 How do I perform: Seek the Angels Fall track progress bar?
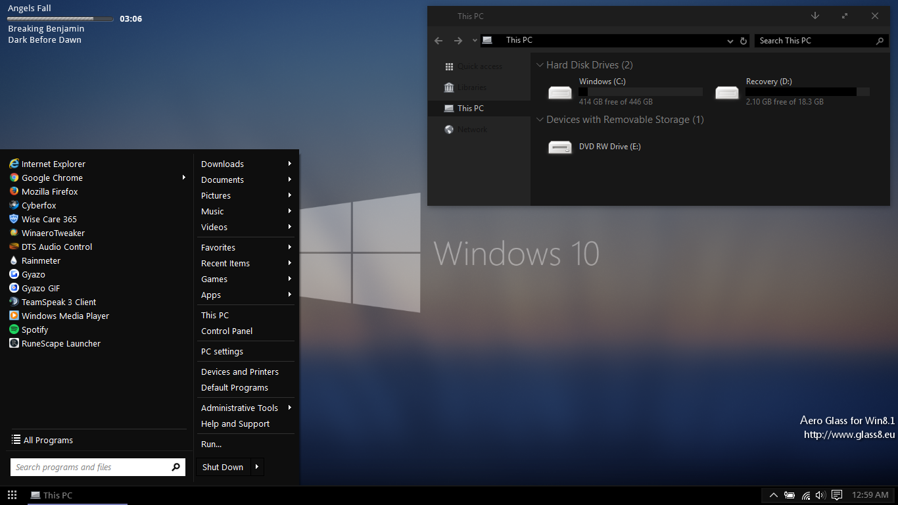pyautogui.click(x=61, y=19)
